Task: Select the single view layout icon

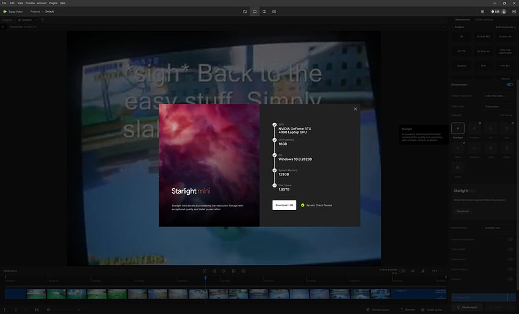Action: (x=255, y=12)
